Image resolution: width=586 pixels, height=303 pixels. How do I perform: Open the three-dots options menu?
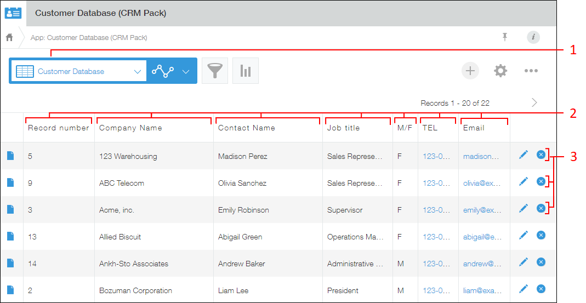click(531, 71)
